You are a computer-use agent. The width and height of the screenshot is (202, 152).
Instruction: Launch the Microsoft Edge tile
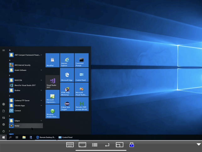coord(67,75)
